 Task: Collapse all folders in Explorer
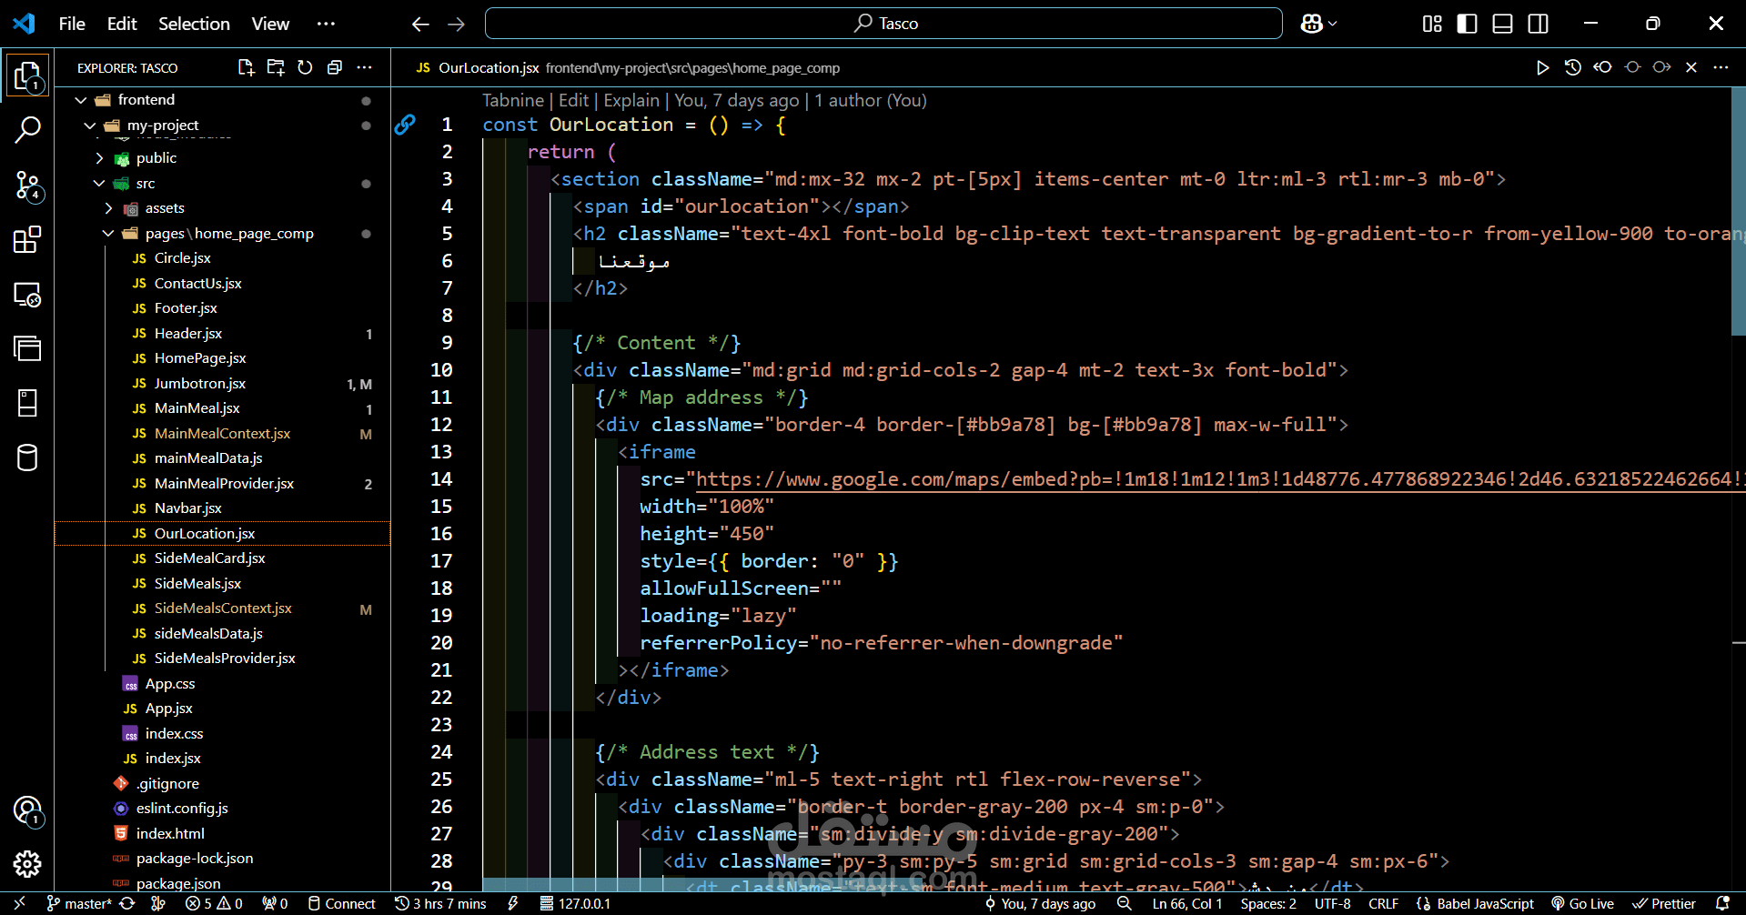[x=335, y=67]
